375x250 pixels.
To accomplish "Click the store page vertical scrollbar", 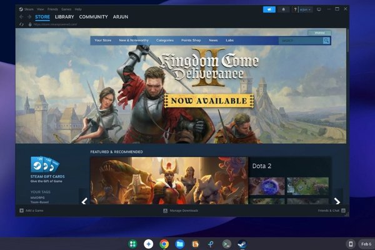I will (x=347, y=39).
